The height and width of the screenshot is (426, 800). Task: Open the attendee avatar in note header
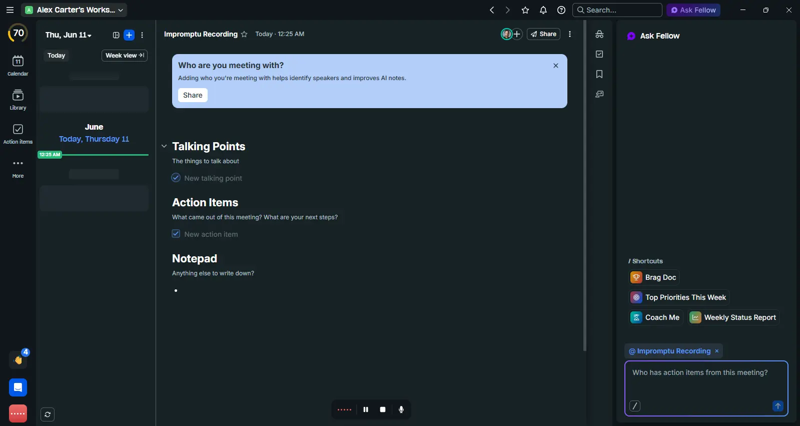pos(506,34)
